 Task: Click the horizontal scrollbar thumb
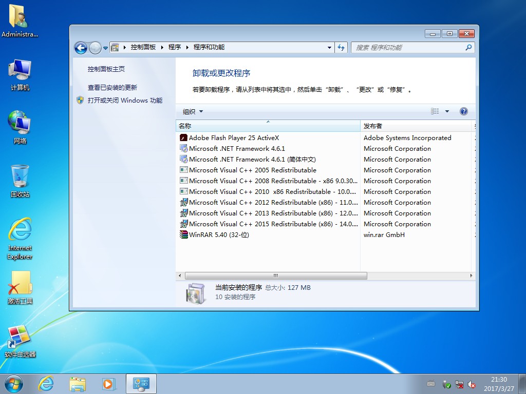click(276, 275)
